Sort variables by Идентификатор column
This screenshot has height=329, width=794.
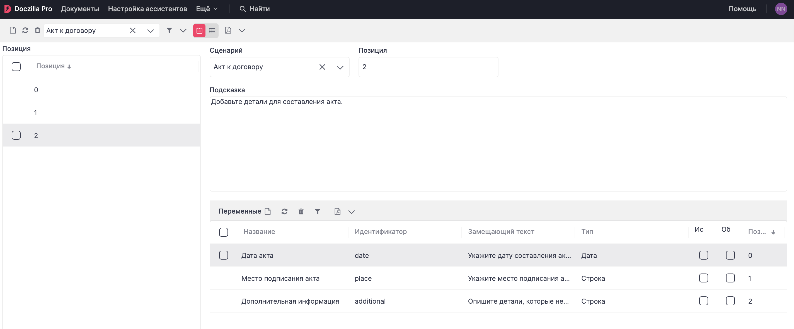[381, 232]
